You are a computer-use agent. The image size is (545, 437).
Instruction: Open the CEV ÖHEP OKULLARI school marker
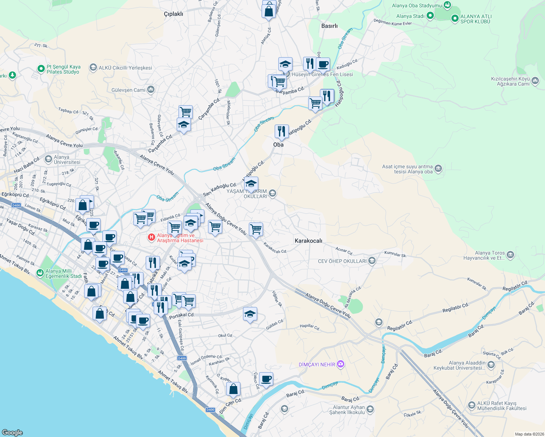click(371, 261)
